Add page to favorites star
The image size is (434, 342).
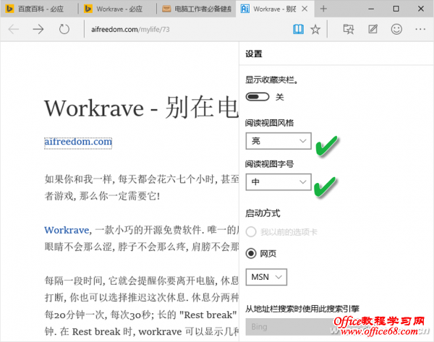(x=315, y=29)
